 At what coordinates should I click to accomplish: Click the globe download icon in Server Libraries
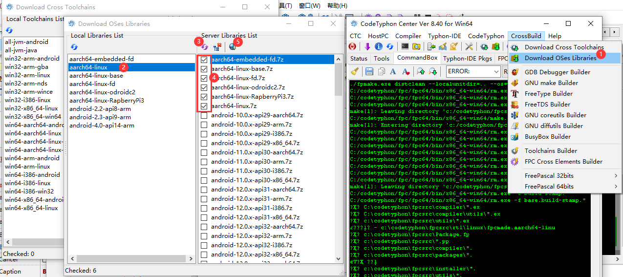point(232,47)
